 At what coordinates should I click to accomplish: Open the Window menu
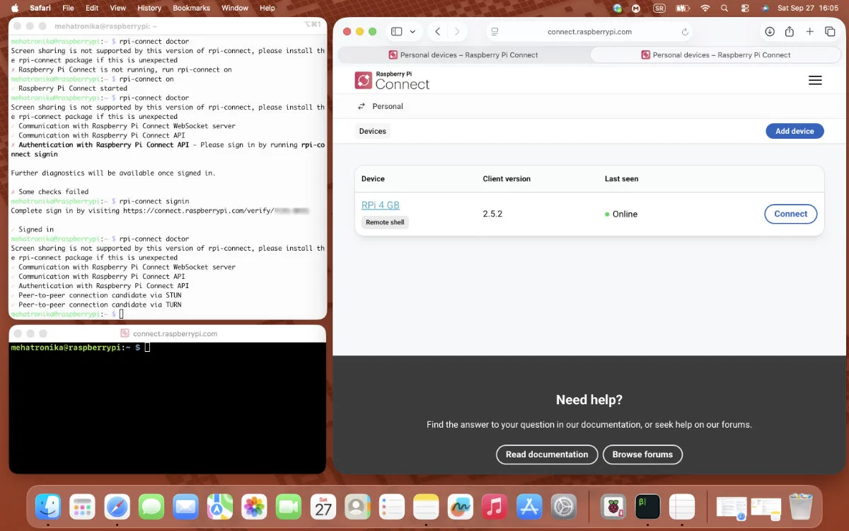235,8
